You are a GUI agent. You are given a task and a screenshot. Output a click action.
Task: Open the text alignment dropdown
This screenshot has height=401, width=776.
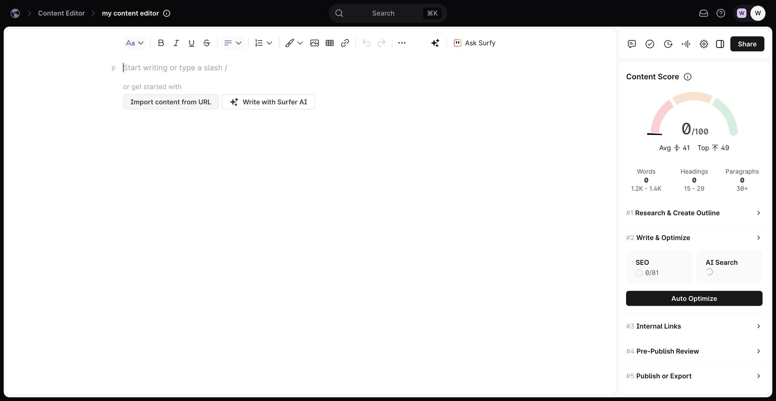point(233,43)
